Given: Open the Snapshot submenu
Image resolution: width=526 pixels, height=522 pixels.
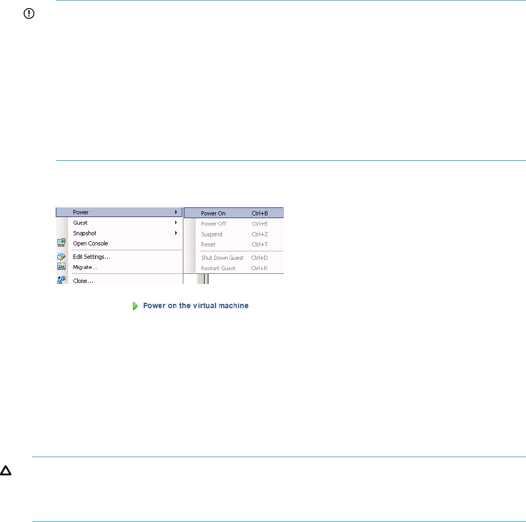Looking at the screenshot, I should [x=119, y=233].
